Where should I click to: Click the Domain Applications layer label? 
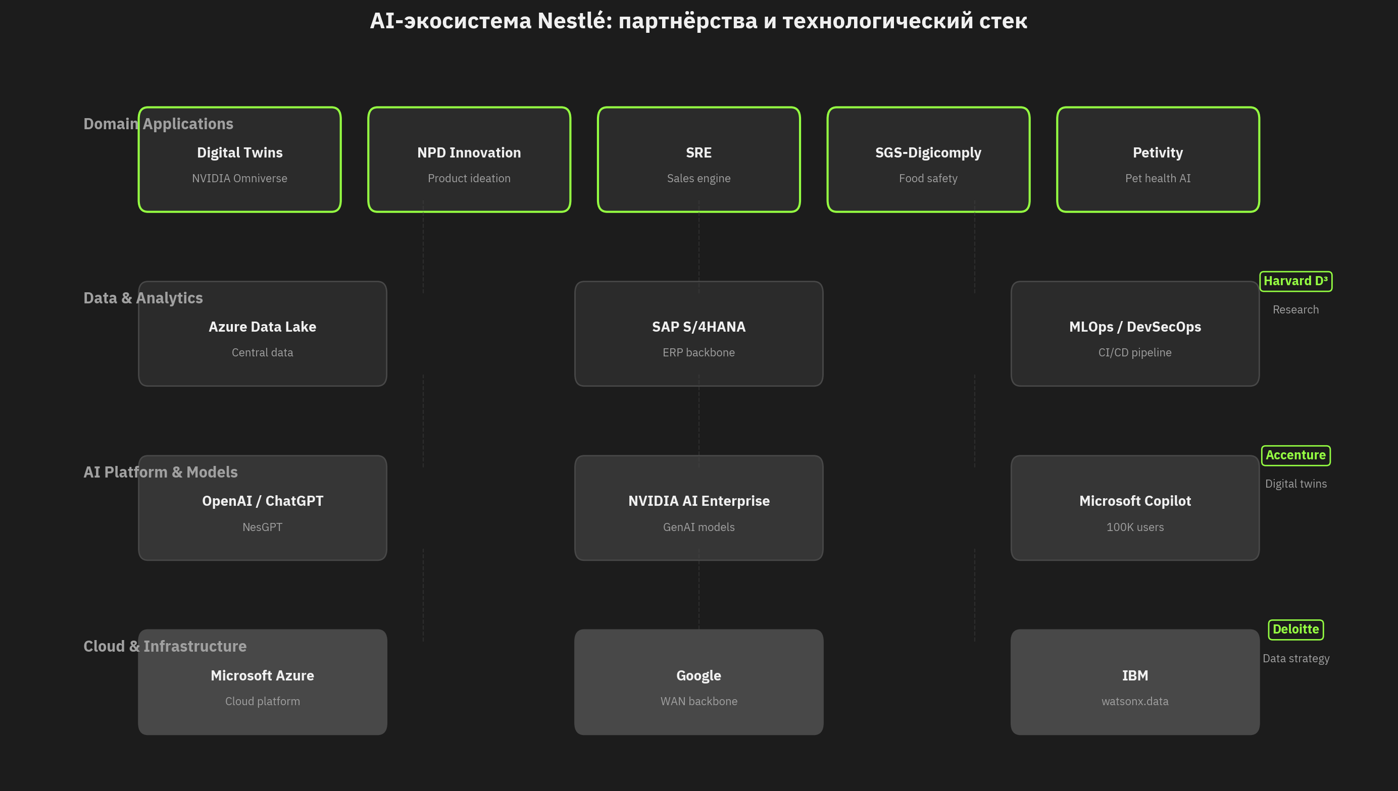coord(158,124)
